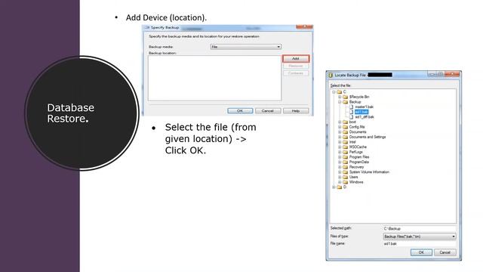Click Add in Specify Backup dialog
Viewport: 483px width, 272px height.
click(x=296, y=59)
